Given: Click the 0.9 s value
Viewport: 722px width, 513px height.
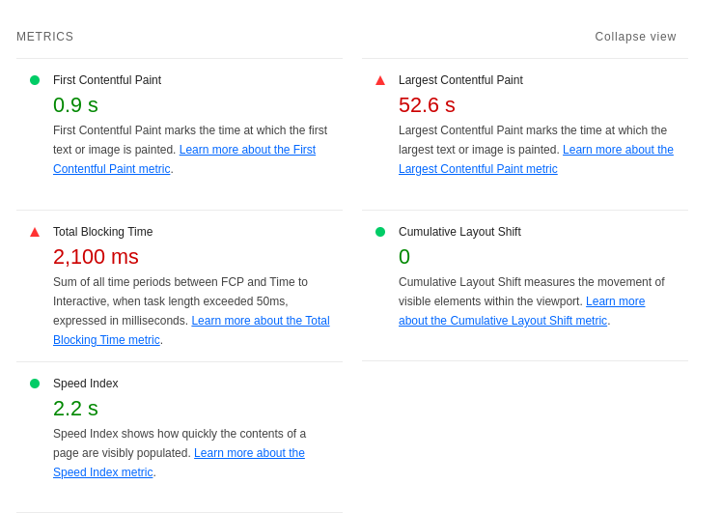Looking at the screenshot, I should pyautogui.click(x=75, y=105).
